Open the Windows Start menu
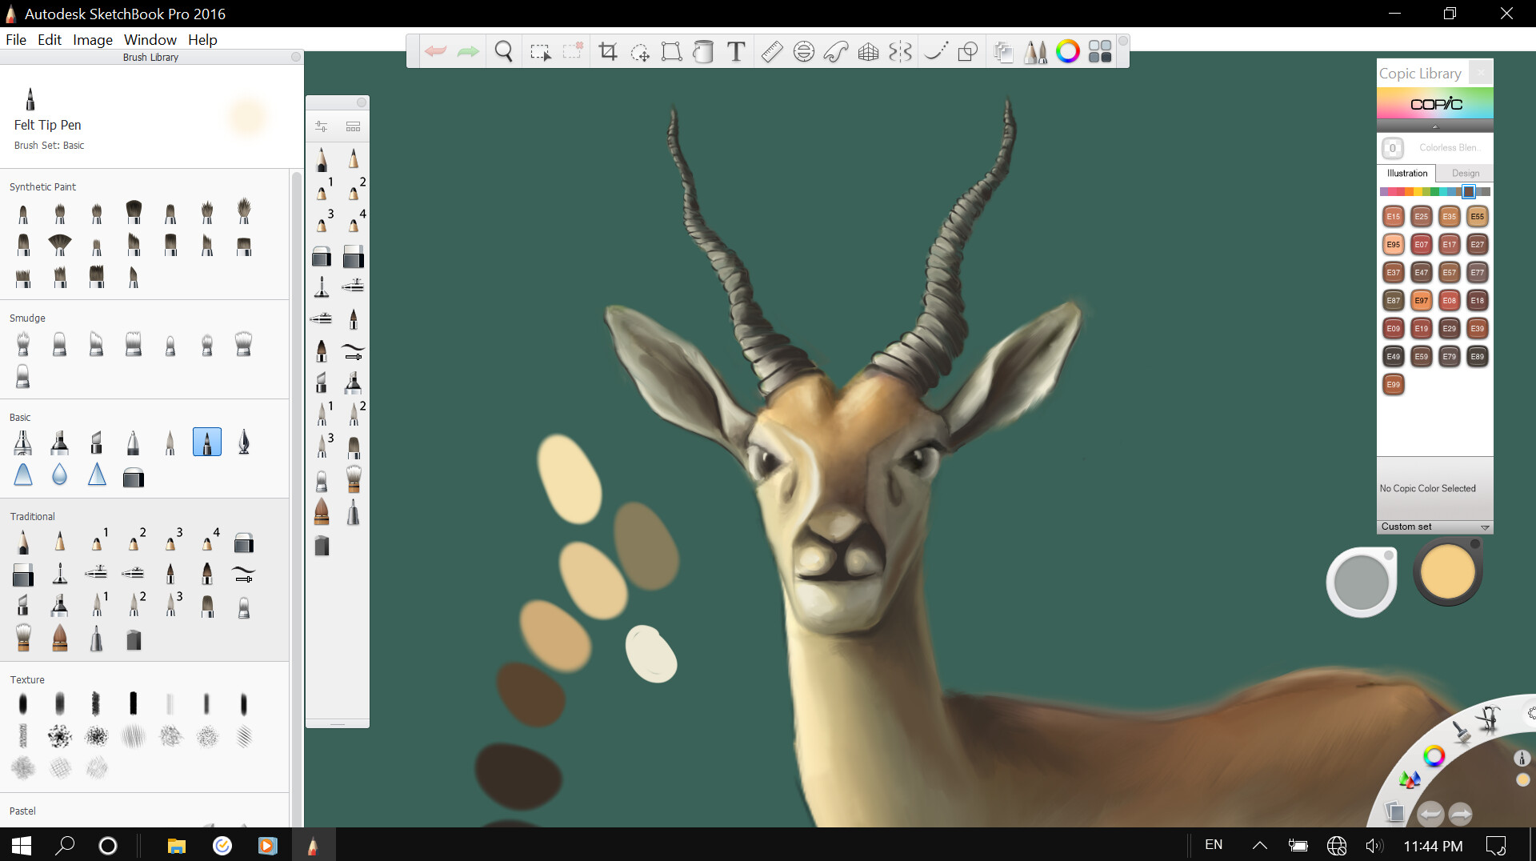 click(22, 845)
